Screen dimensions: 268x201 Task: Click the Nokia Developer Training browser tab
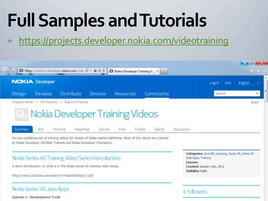134,71
